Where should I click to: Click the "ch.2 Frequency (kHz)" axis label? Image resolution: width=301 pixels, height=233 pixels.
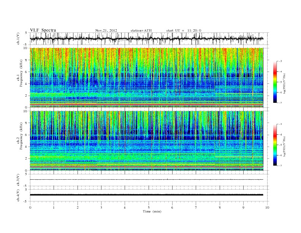point(20,136)
